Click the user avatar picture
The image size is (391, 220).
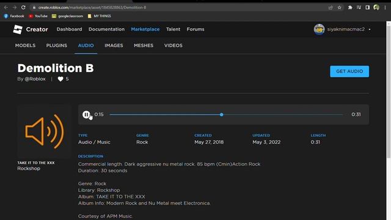[319, 29]
